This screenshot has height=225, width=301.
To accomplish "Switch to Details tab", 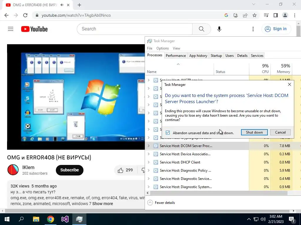I will 242,55.
